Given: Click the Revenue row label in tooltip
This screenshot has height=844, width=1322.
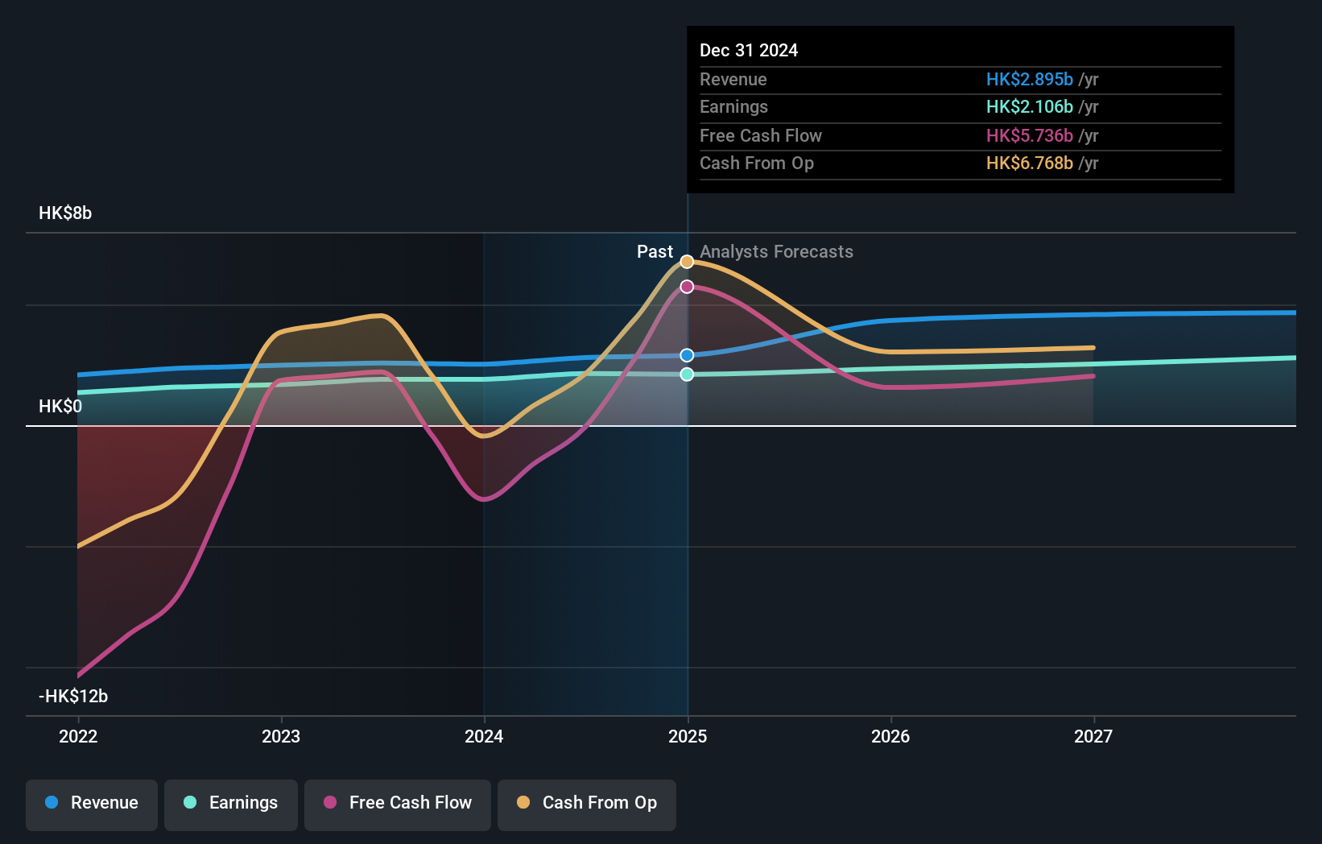Looking at the screenshot, I should (733, 80).
